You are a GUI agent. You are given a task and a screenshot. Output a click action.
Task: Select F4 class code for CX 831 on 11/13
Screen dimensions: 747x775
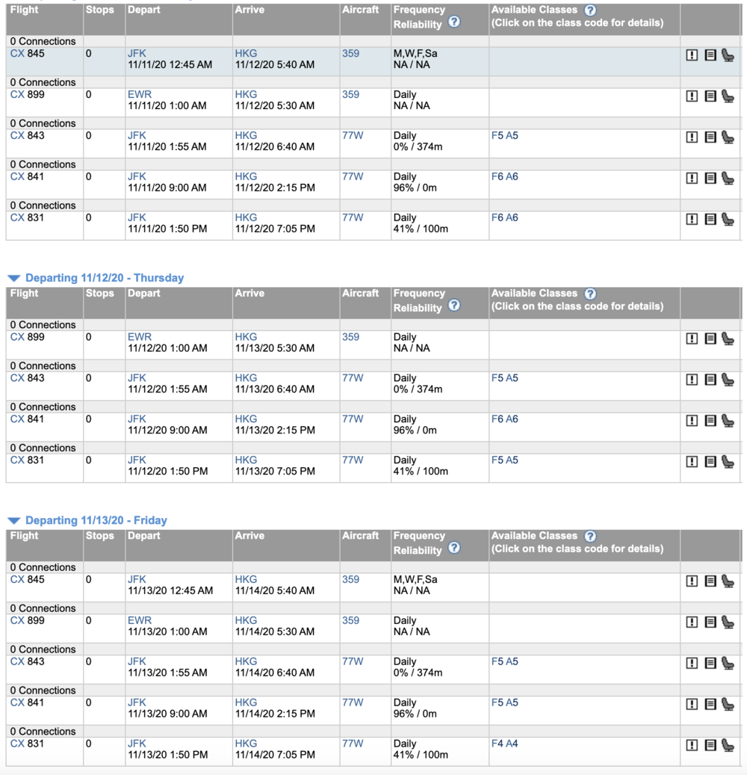tap(497, 744)
